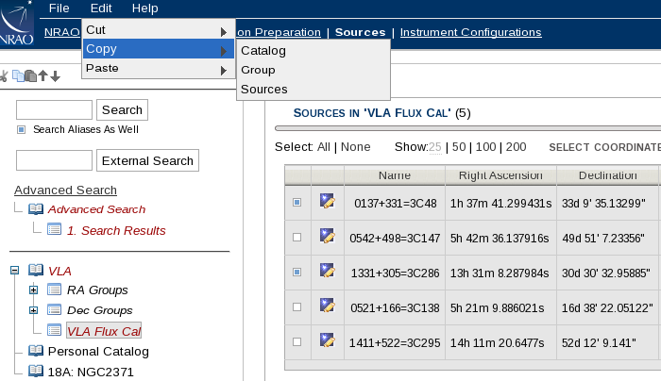Open editor icon for 1331+305=3C286 row
Viewport: 661px width, 381px height.
[327, 272]
